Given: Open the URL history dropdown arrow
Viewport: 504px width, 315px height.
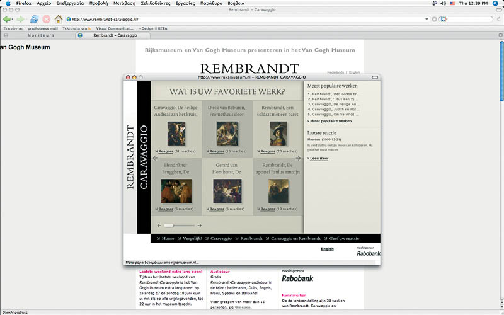Looking at the screenshot, I should (x=427, y=20).
